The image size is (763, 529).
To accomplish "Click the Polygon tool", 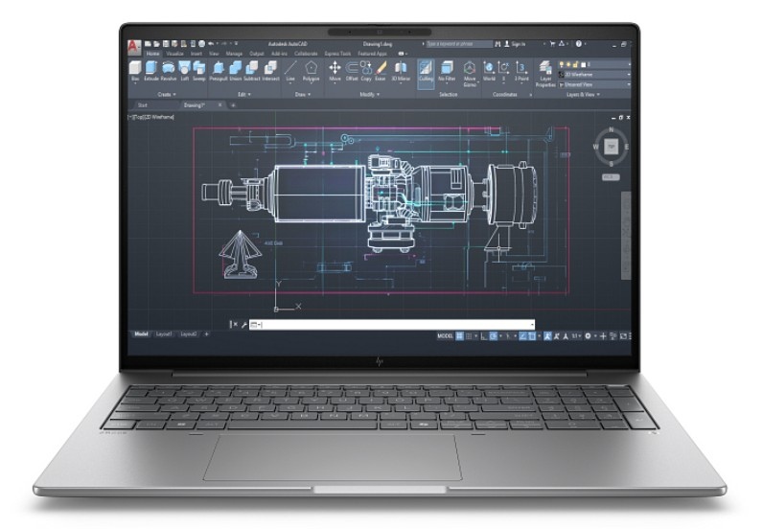I will (x=311, y=70).
